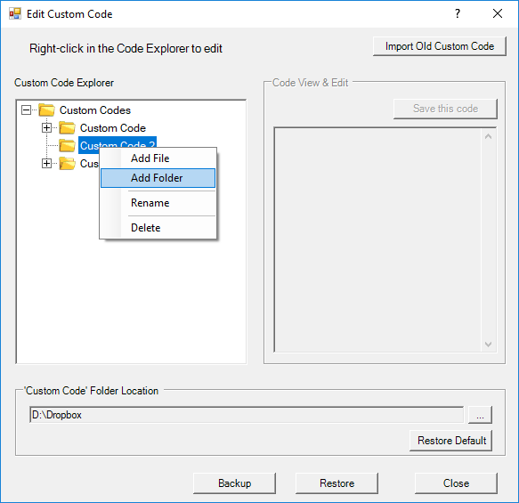Open folder browser with the ellipsis button
519x503 pixels.
480,415
